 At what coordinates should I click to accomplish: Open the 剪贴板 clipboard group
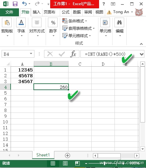click(7, 27)
